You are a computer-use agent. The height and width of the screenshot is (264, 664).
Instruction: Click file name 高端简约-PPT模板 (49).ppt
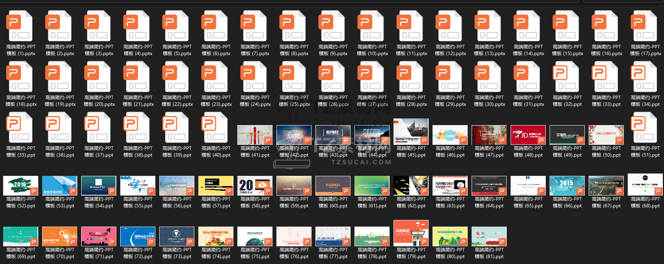point(567,151)
